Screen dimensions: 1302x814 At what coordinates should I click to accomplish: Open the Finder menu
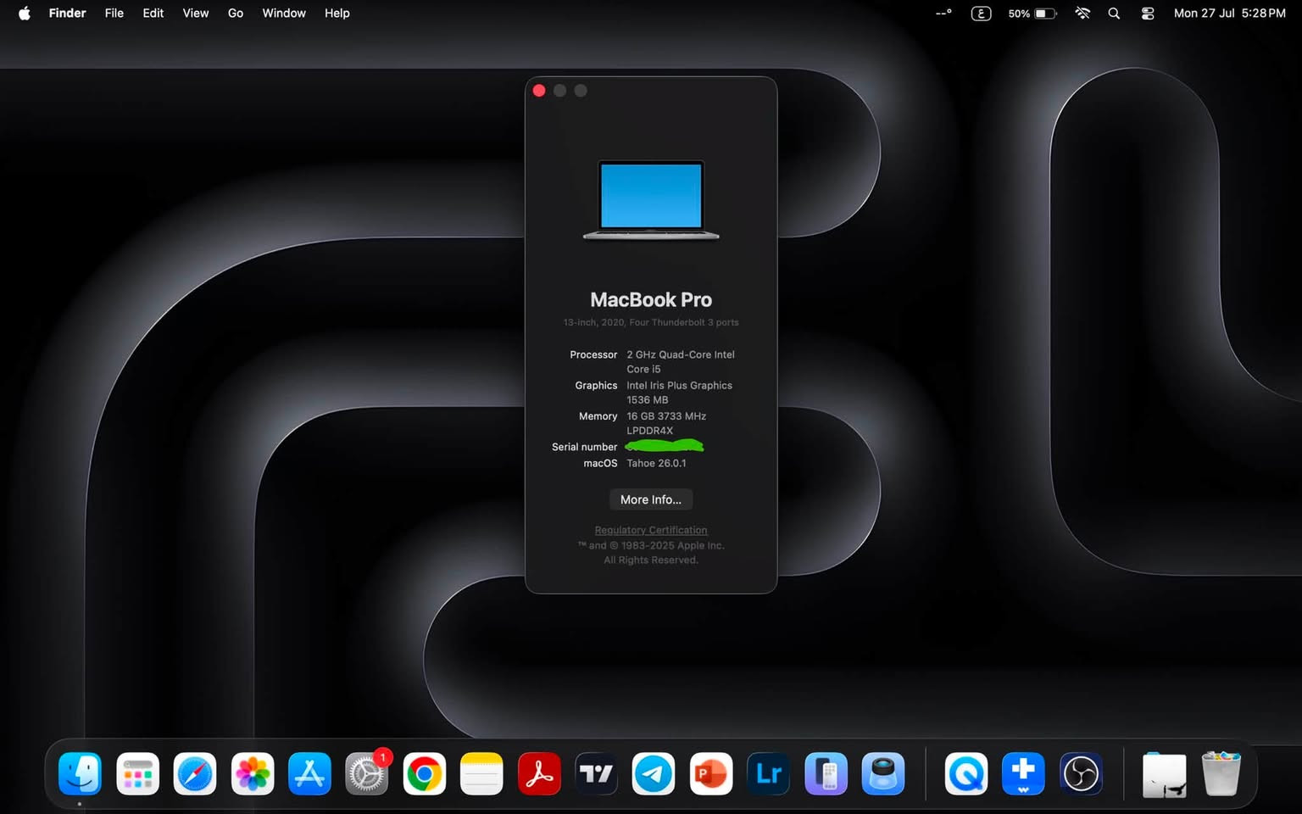coord(67,13)
